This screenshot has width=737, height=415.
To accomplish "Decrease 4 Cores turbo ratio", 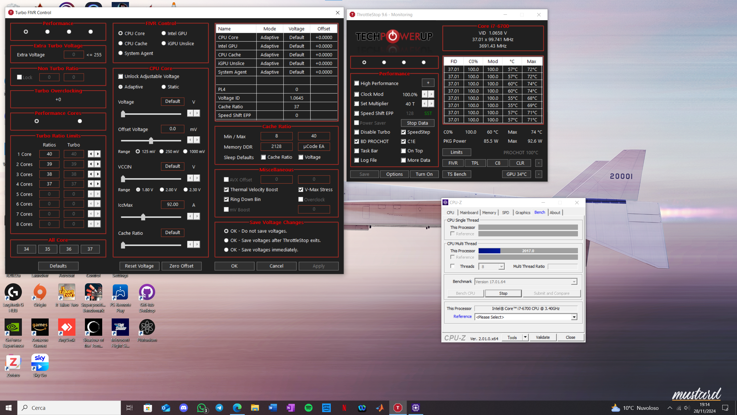I will tap(91, 184).
